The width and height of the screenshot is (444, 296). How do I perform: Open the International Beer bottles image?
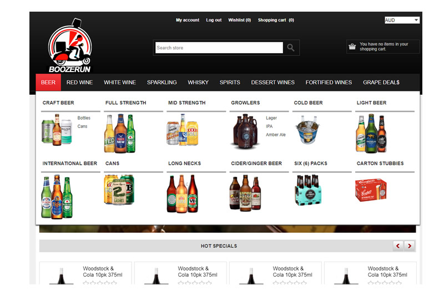[x=57, y=196]
